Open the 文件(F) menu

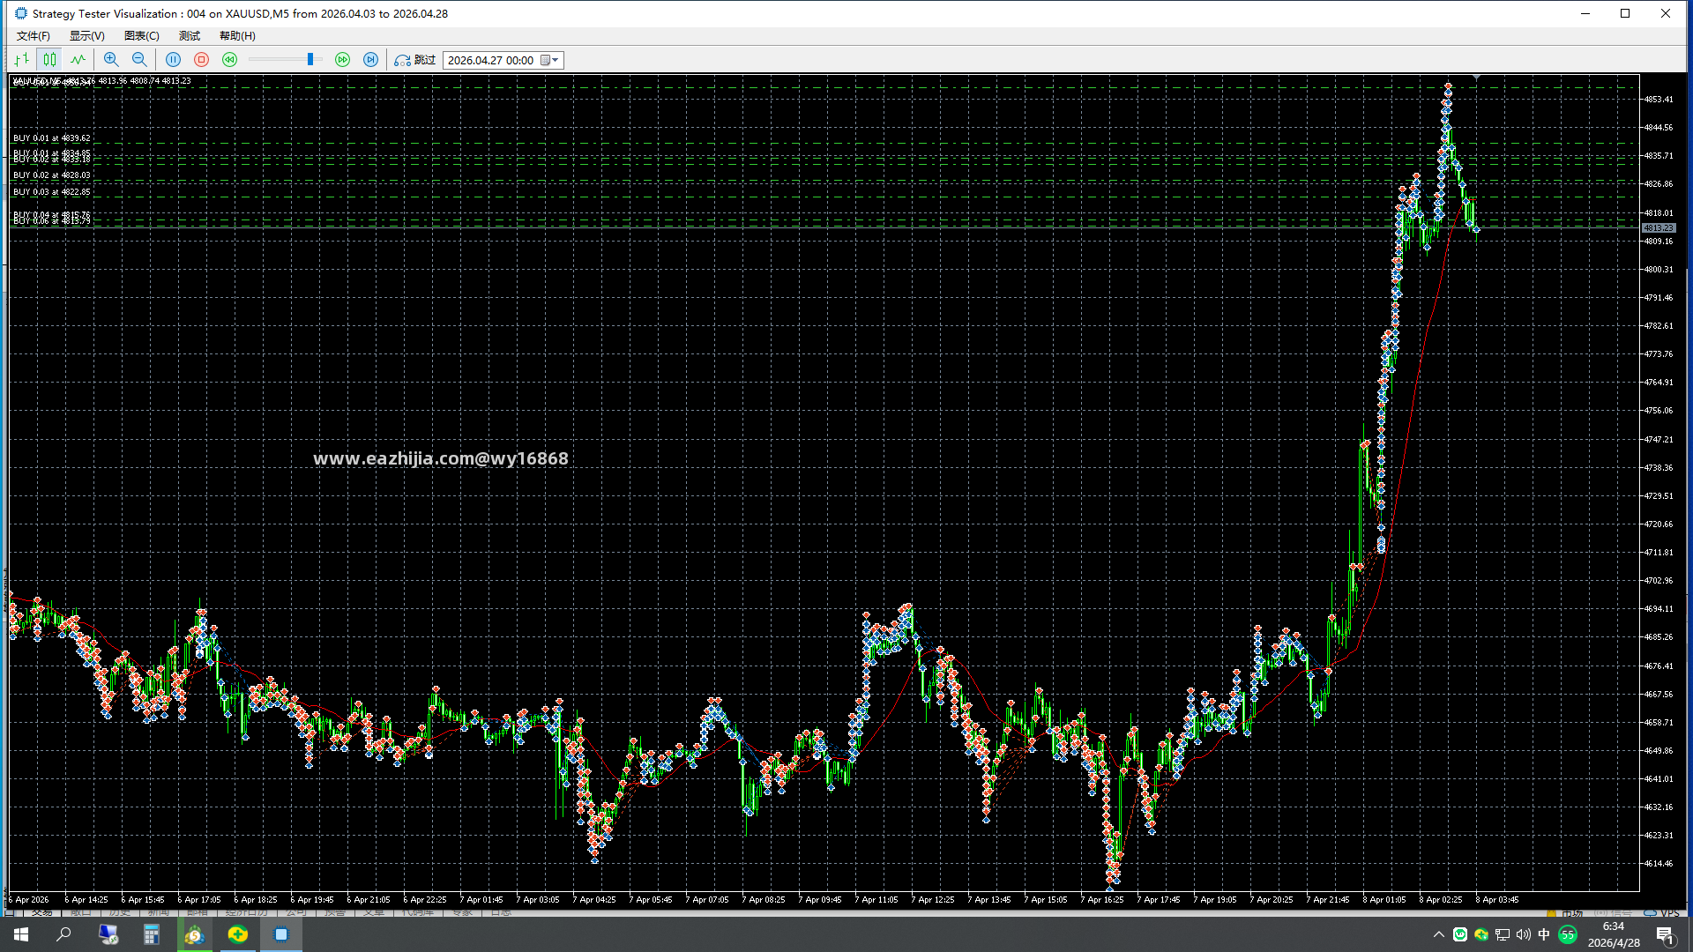[34, 36]
